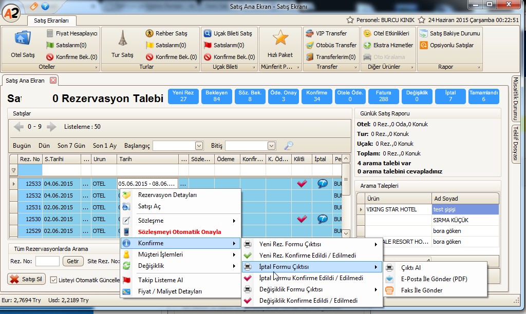
Task: Choose Faks İle Gönder
Action: 435,290
